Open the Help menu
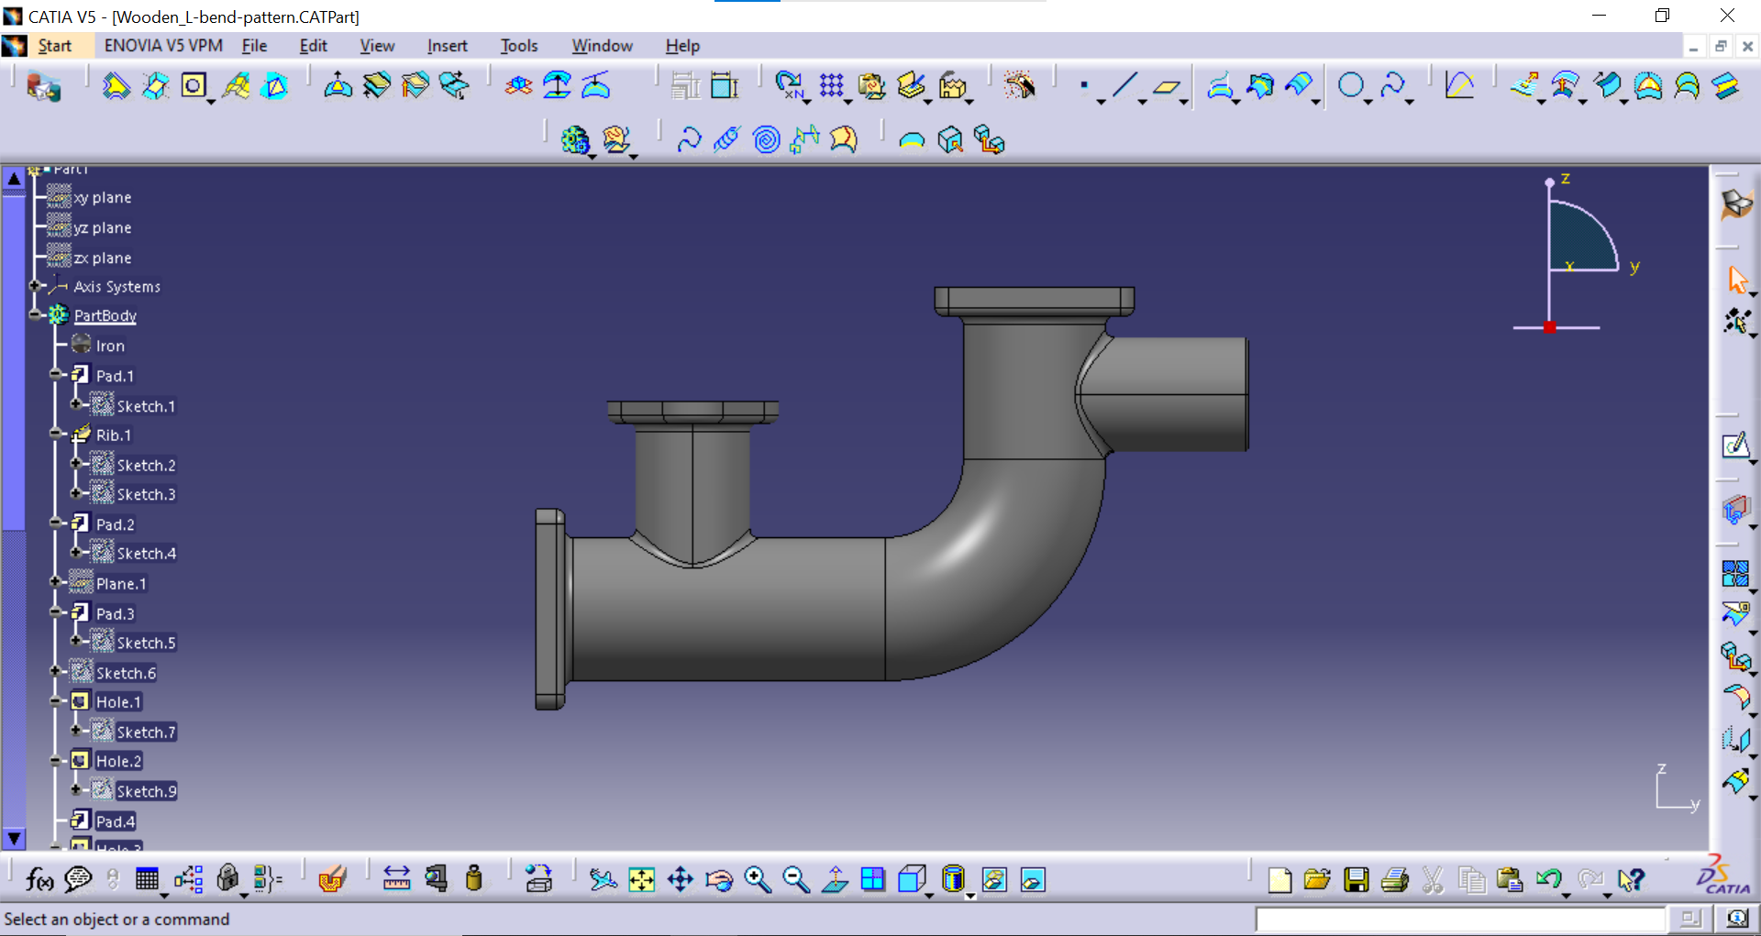 click(682, 46)
